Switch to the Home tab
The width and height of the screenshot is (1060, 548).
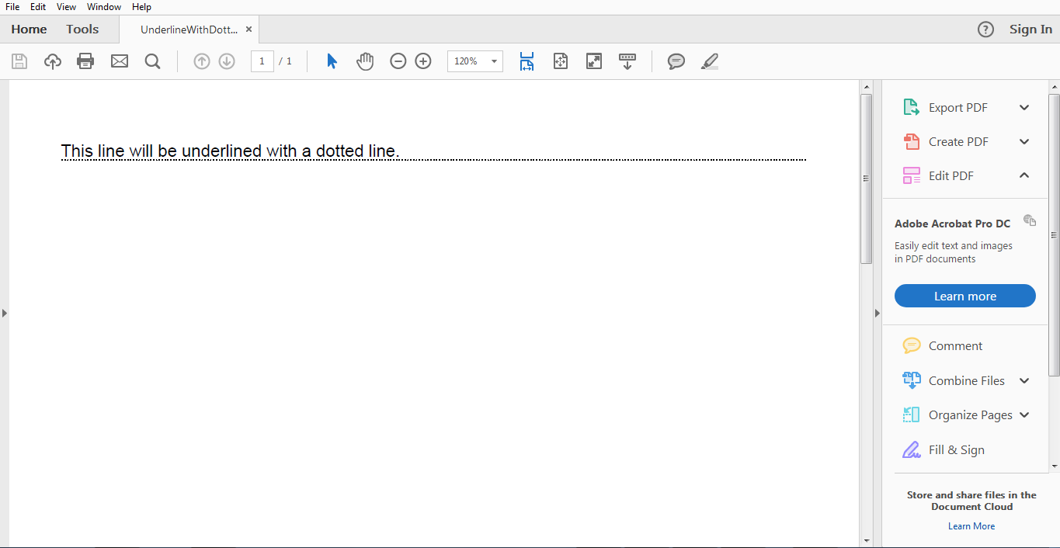(29, 29)
